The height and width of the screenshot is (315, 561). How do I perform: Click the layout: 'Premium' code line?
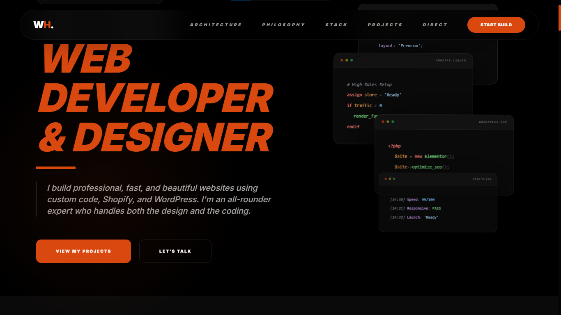[x=400, y=46]
